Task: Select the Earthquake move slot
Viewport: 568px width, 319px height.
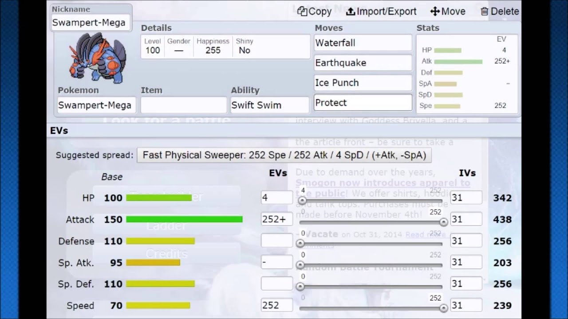Action: click(363, 63)
